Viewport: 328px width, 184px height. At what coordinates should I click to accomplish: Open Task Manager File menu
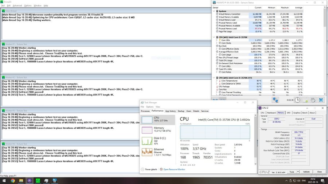142,107
